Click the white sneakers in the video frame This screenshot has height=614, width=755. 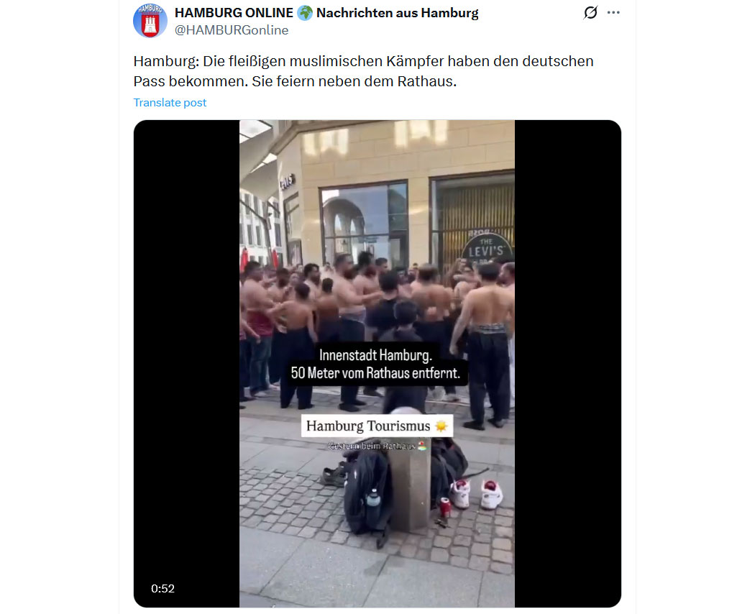pyautogui.click(x=477, y=494)
